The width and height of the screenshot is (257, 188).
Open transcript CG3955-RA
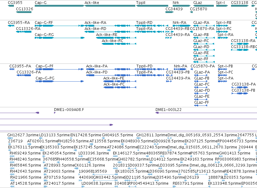click(19, 22)
